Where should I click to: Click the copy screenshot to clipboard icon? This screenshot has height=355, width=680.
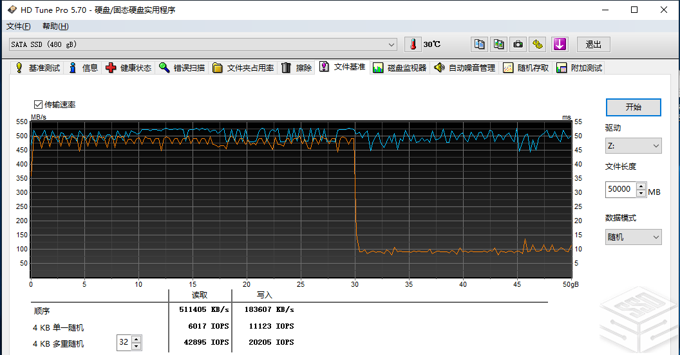click(x=498, y=44)
